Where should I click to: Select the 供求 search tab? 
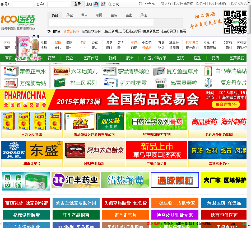(84, 15)
